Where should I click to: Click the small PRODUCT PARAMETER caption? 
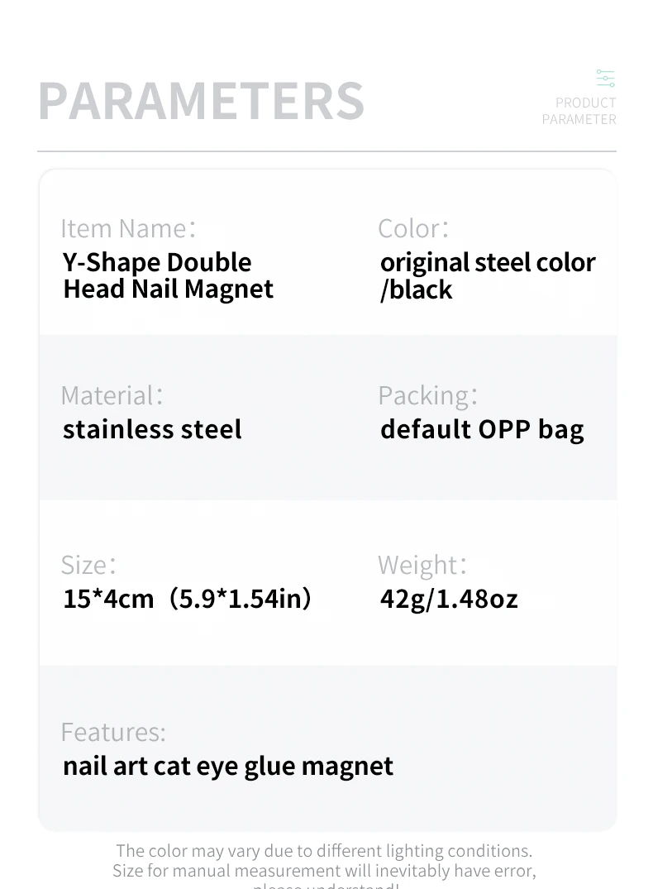579,111
